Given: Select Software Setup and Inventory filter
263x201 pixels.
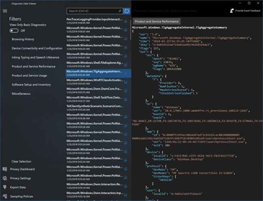Looking at the screenshot, I should 31,85.
